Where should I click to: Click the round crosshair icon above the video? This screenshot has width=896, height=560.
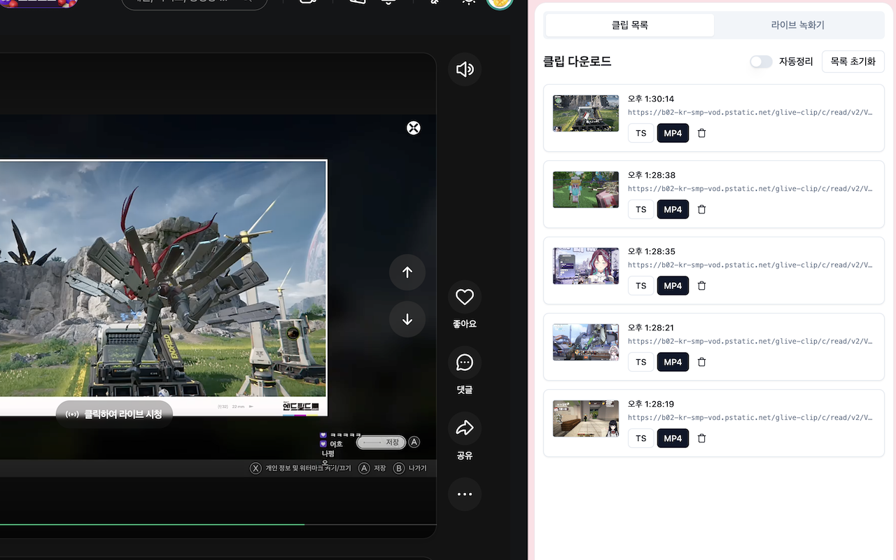pos(414,127)
